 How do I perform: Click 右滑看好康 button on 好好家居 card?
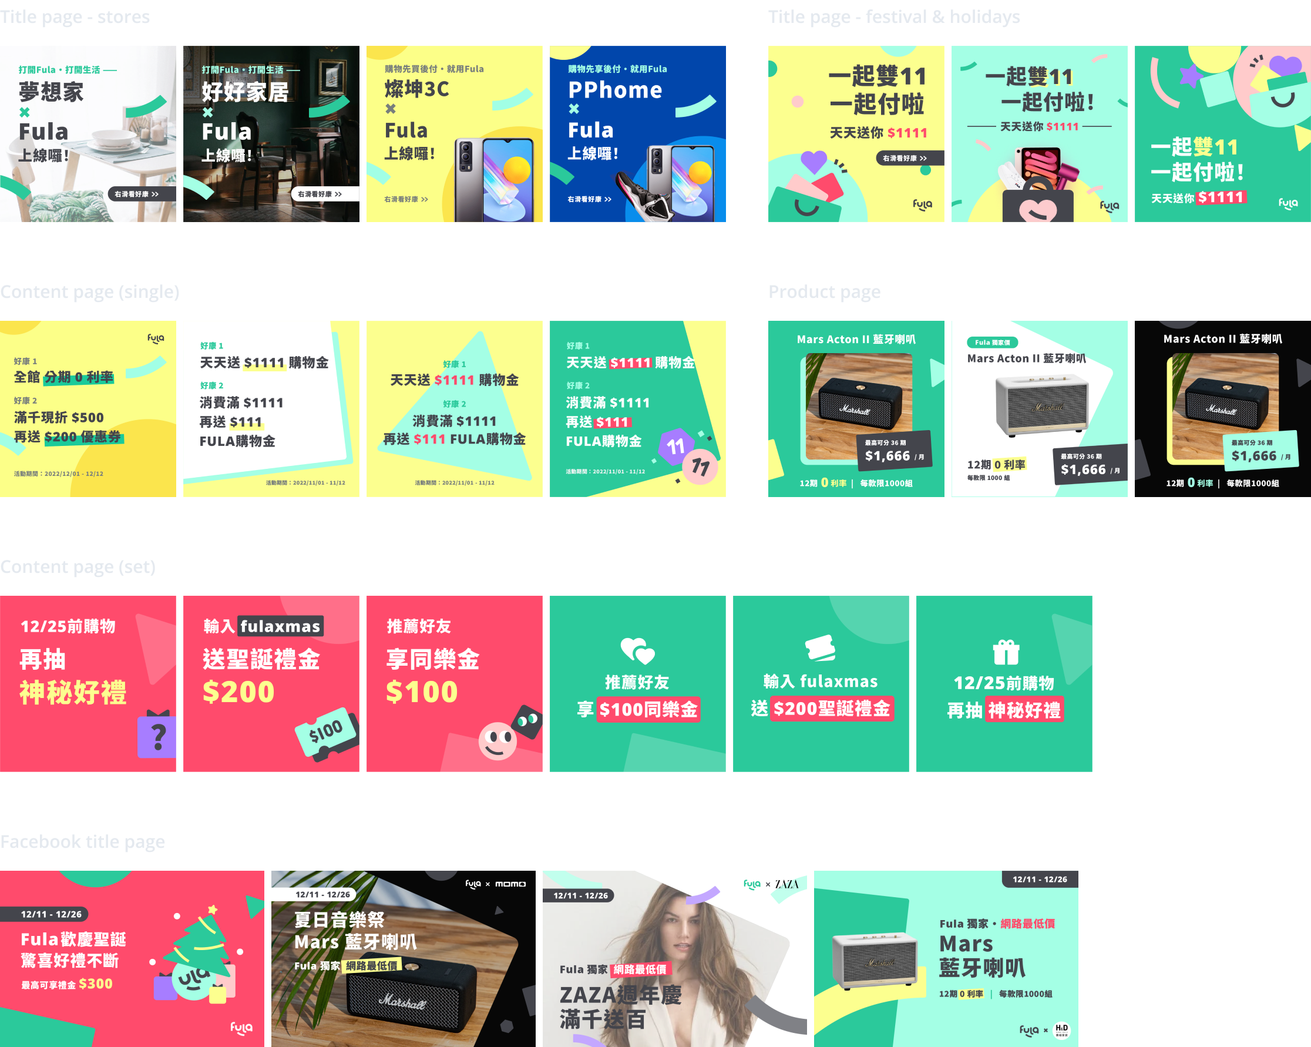coord(325,194)
